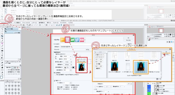
Task: Select the left binding radio button
Action: click(64, 87)
